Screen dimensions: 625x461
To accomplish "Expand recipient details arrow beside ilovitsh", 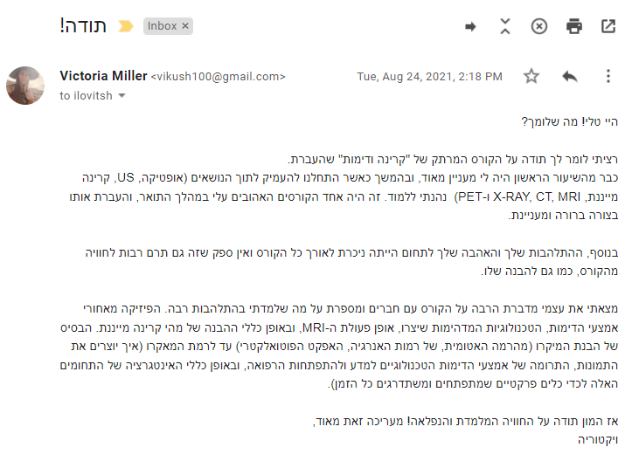I will (x=122, y=96).
